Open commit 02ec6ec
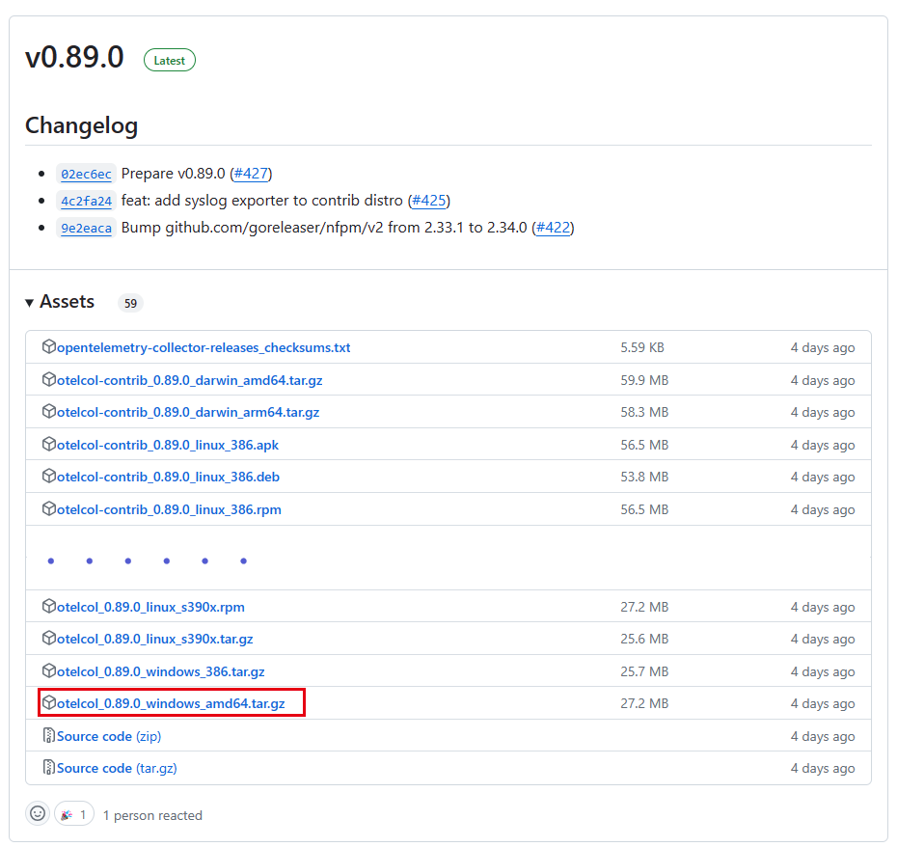The height and width of the screenshot is (847, 897). click(85, 174)
